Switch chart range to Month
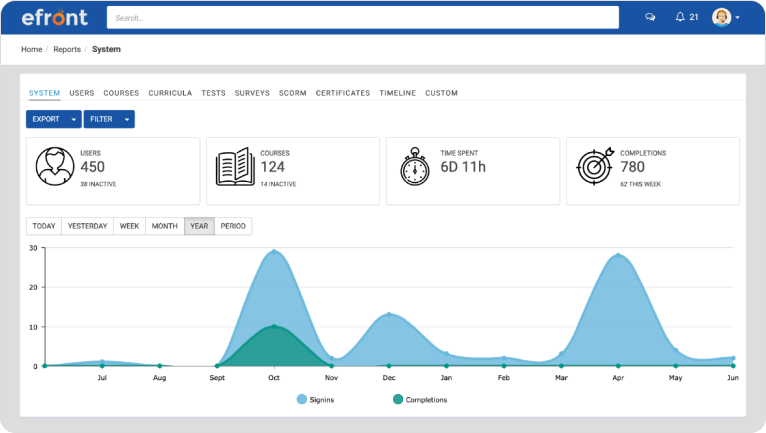 point(164,226)
